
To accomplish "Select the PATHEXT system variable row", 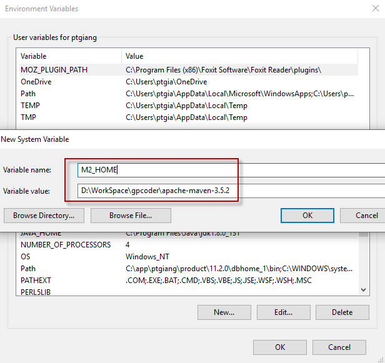I will 35,281.
